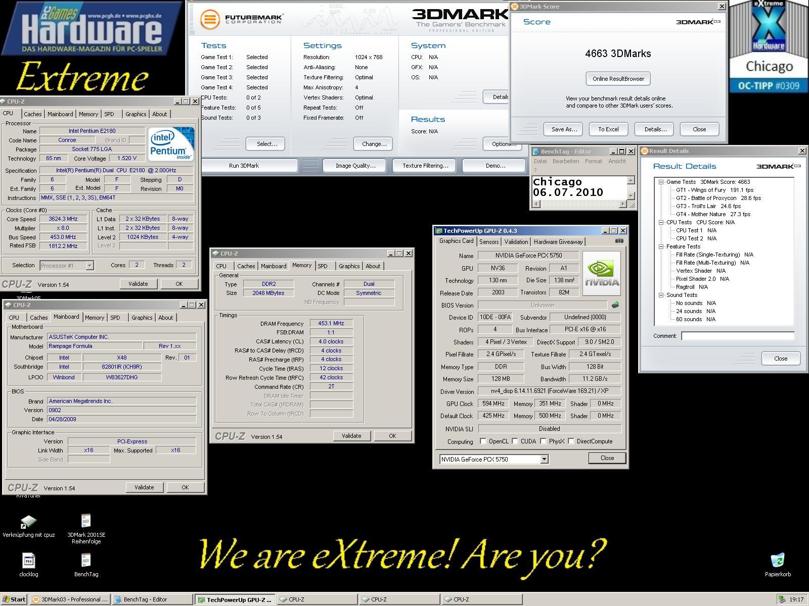Click the GPU-Z screenshot camera icon

click(x=619, y=241)
